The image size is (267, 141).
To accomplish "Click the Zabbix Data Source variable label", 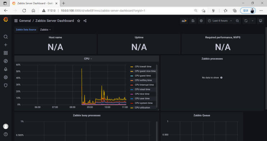I will (x=26, y=30).
